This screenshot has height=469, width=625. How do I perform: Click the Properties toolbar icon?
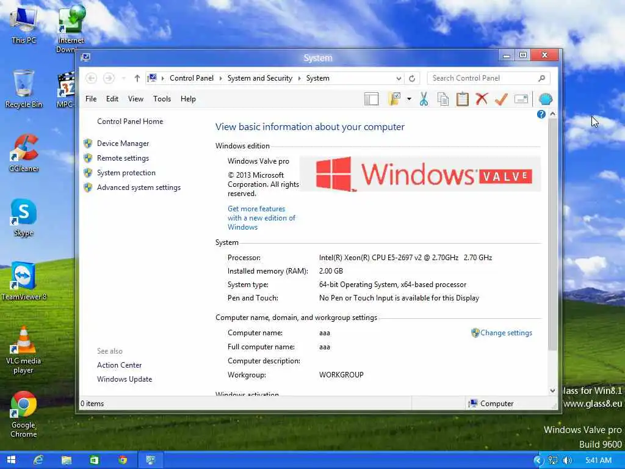pos(521,99)
